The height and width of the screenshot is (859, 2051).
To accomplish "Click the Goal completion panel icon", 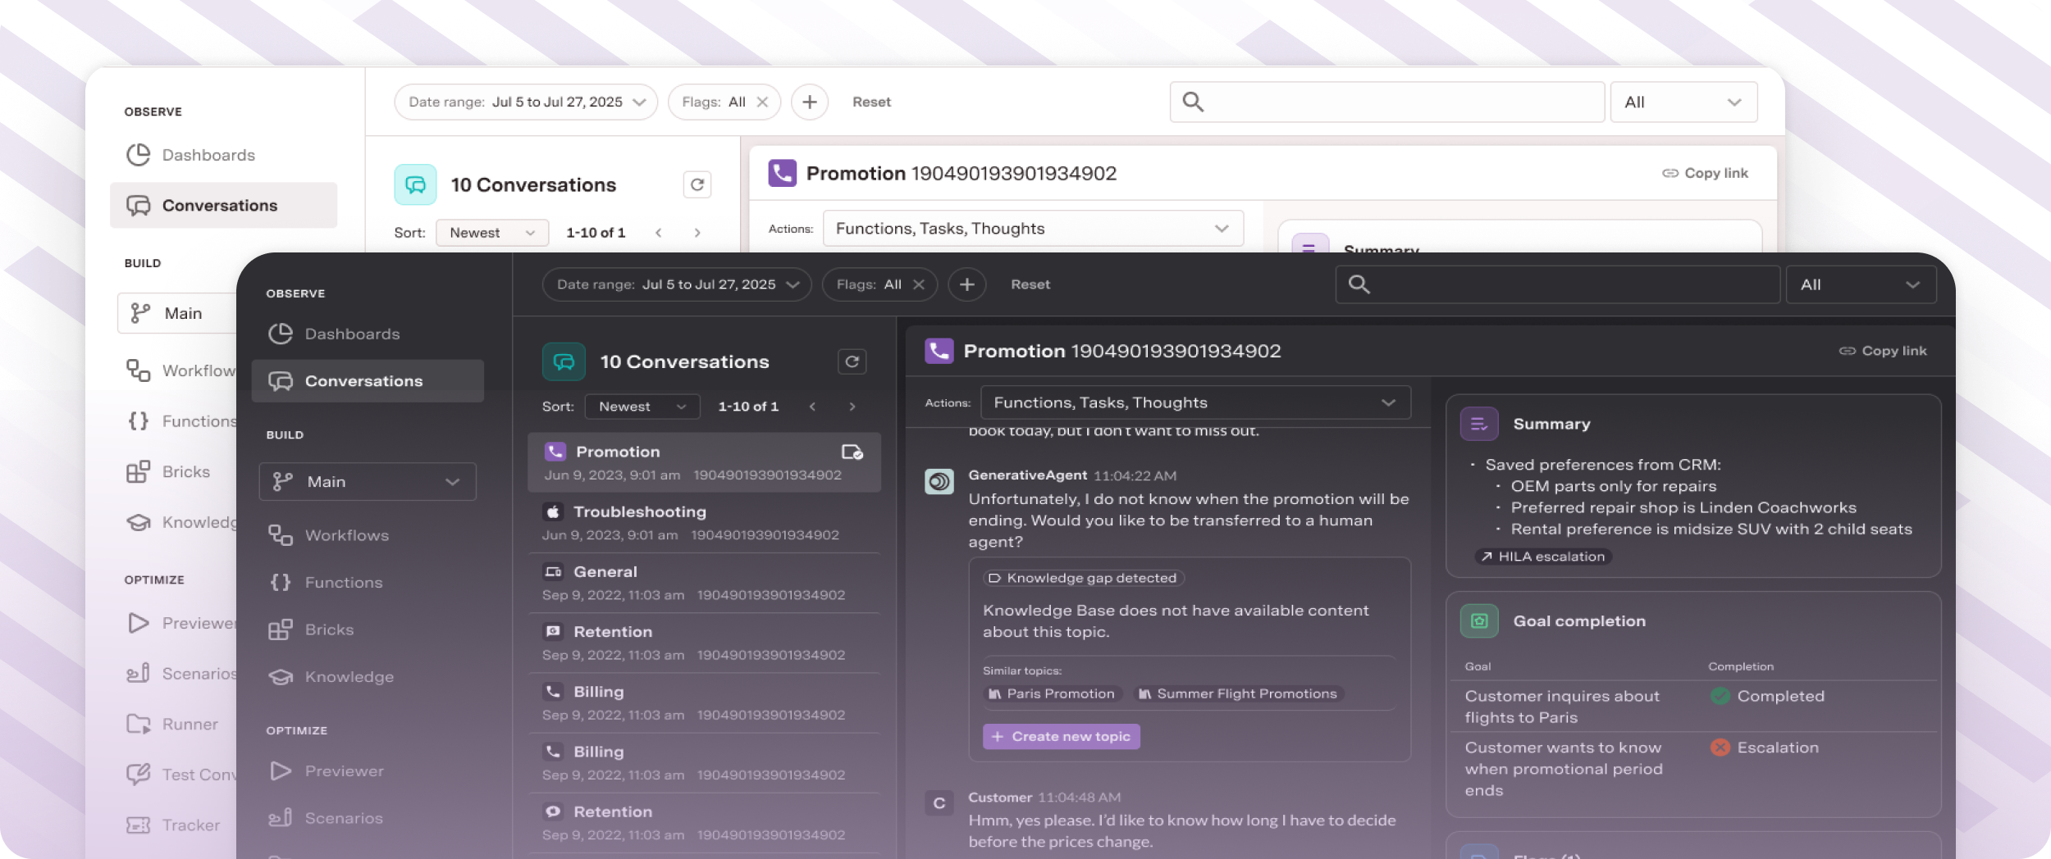I will [1479, 621].
